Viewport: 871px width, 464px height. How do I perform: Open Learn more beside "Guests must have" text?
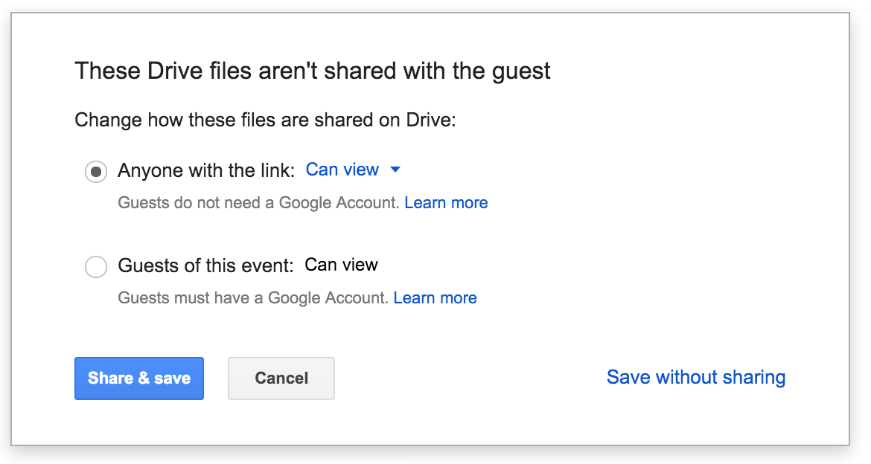[435, 298]
